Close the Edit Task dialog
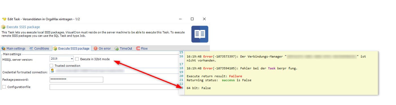This screenshot has width=396, height=105. tap(204, 19)
